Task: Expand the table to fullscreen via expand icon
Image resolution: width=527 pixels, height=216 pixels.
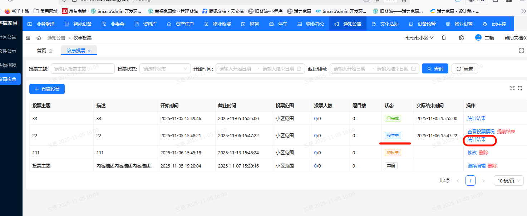Action: tap(512, 88)
